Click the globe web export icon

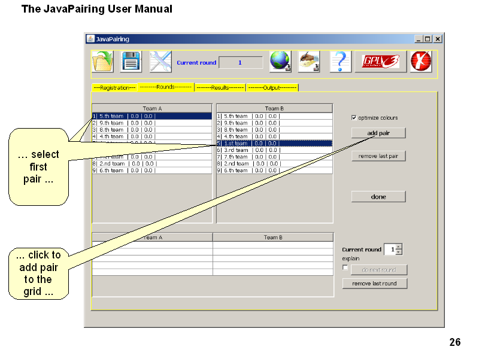click(280, 62)
